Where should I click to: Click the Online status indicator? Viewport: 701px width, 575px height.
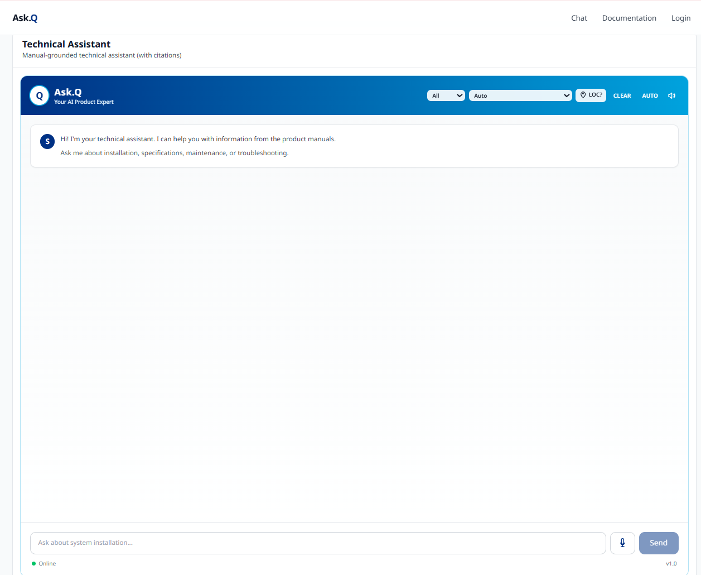pyautogui.click(x=44, y=563)
